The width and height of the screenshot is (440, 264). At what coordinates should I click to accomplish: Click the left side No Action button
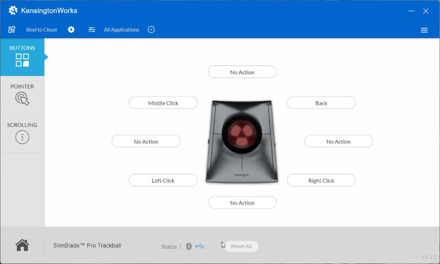[146, 141]
